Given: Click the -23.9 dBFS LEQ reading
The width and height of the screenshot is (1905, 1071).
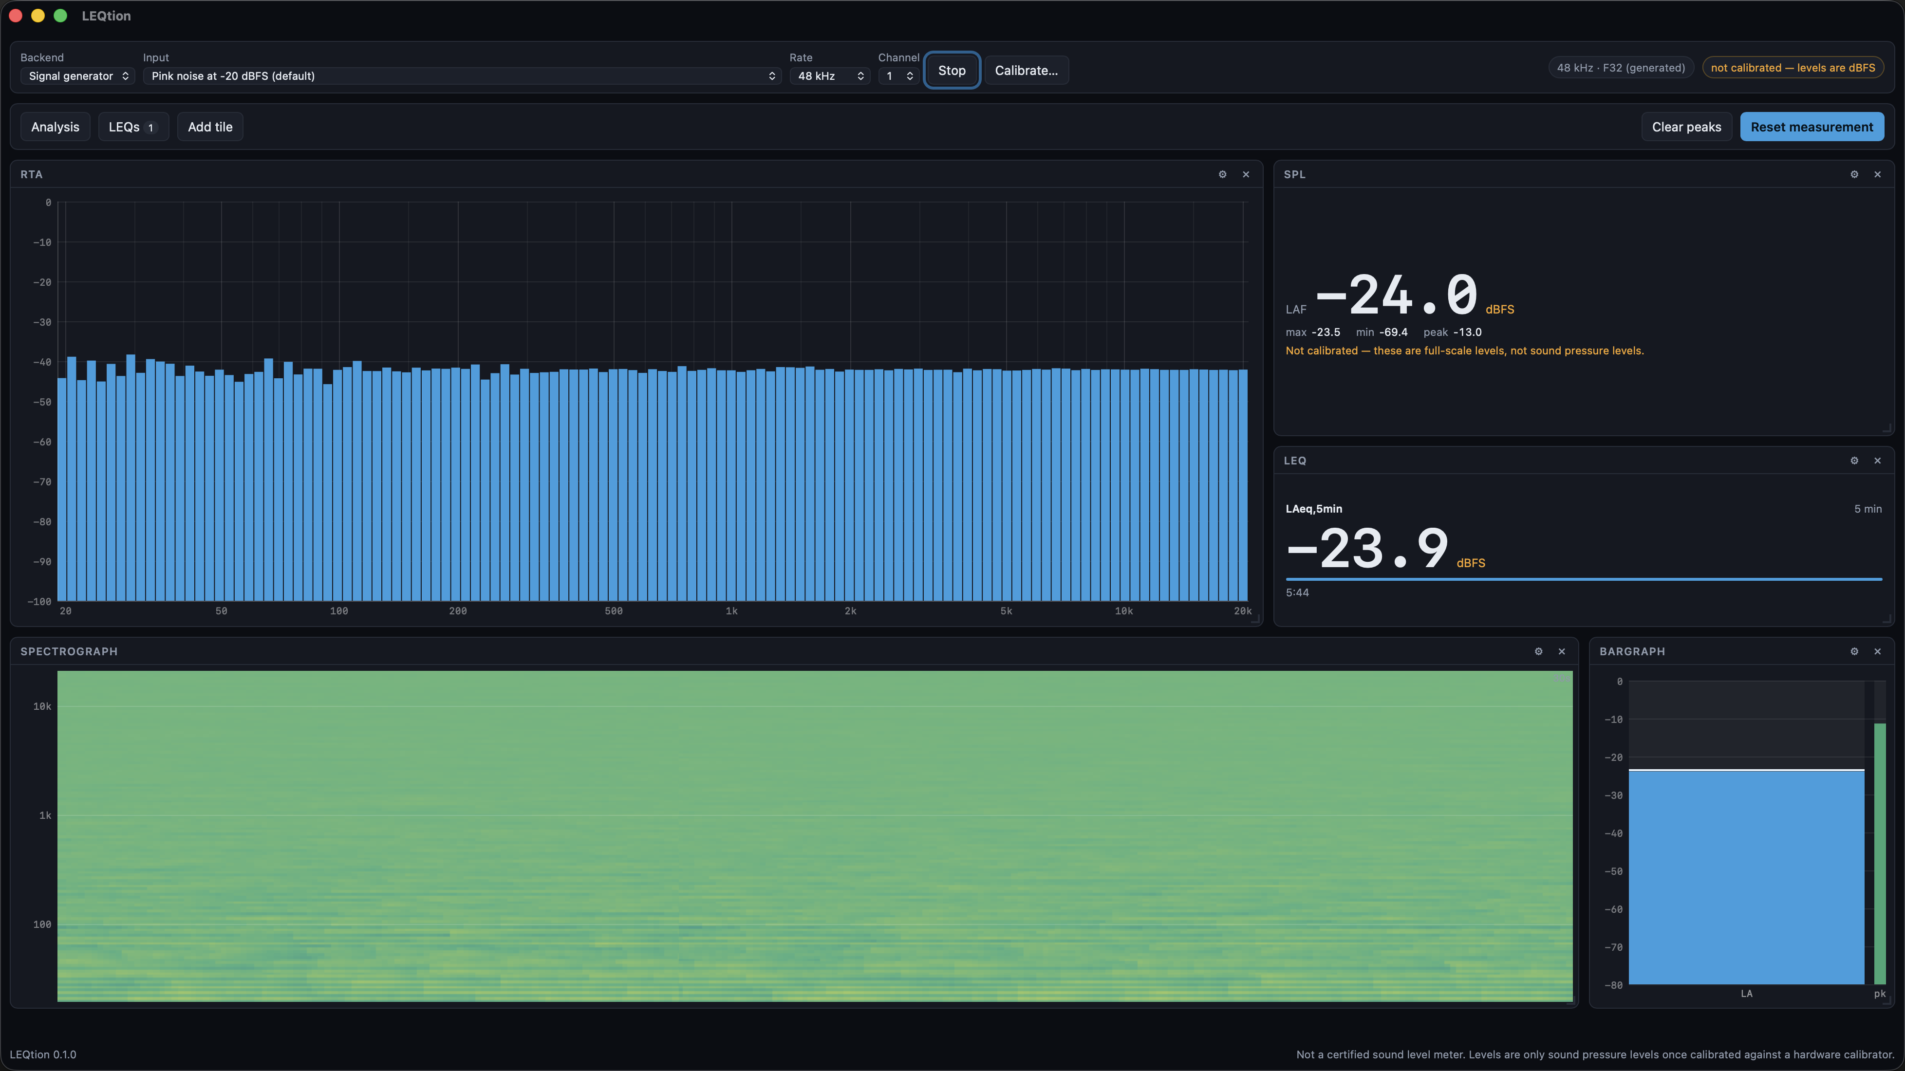Looking at the screenshot, I should (x=1385, y=549).
